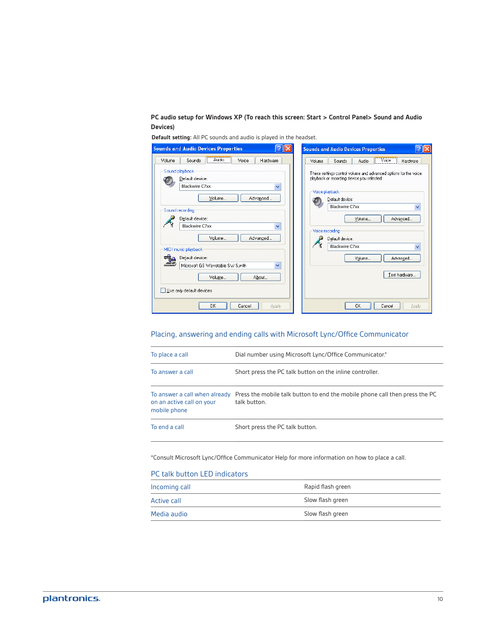Switch to Volume tab in left dialog
This screenshot has width=486, height=630.
pyautogui.click(x=168, y=161)
